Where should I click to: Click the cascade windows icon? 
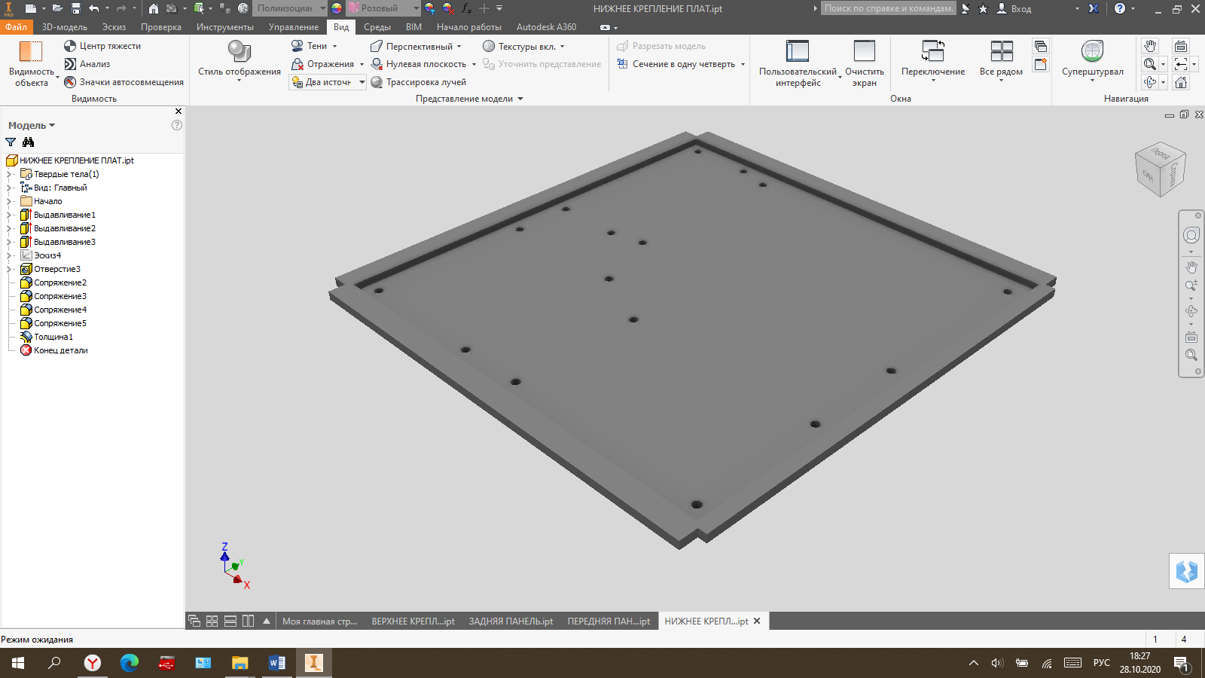click(x=1041, y=46)
